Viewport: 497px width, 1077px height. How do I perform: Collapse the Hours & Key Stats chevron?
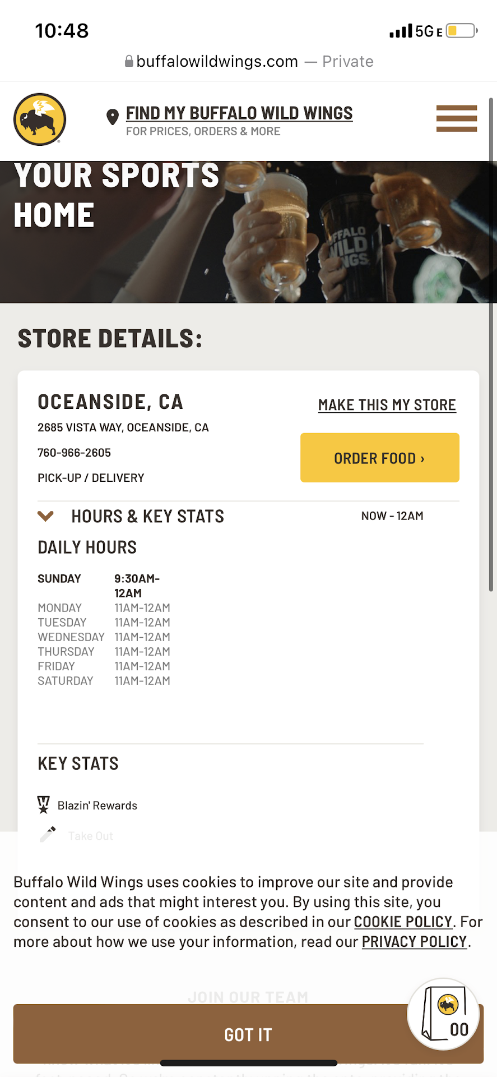(x=45, y=516)
